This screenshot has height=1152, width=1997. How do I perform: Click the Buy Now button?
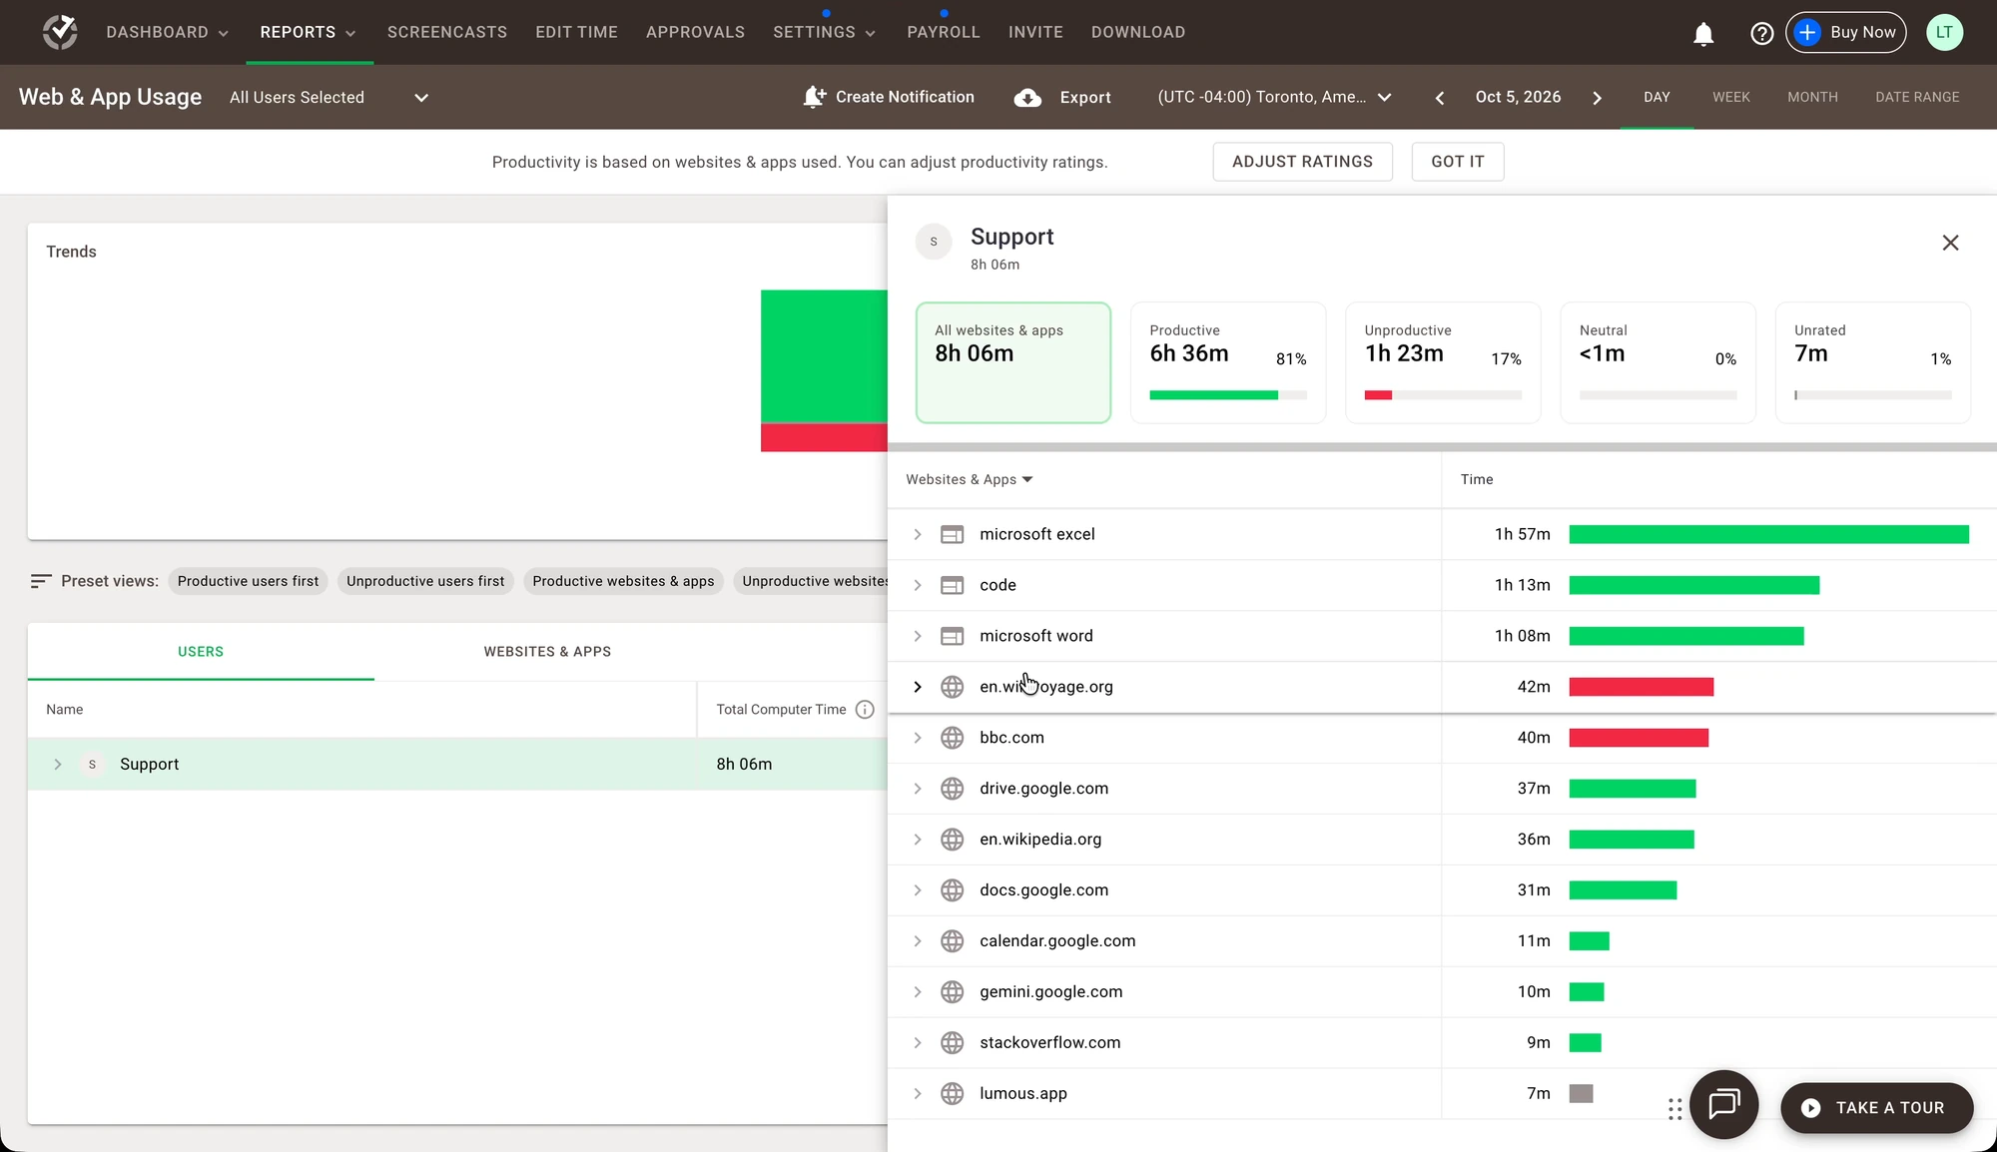point(1846,32)
